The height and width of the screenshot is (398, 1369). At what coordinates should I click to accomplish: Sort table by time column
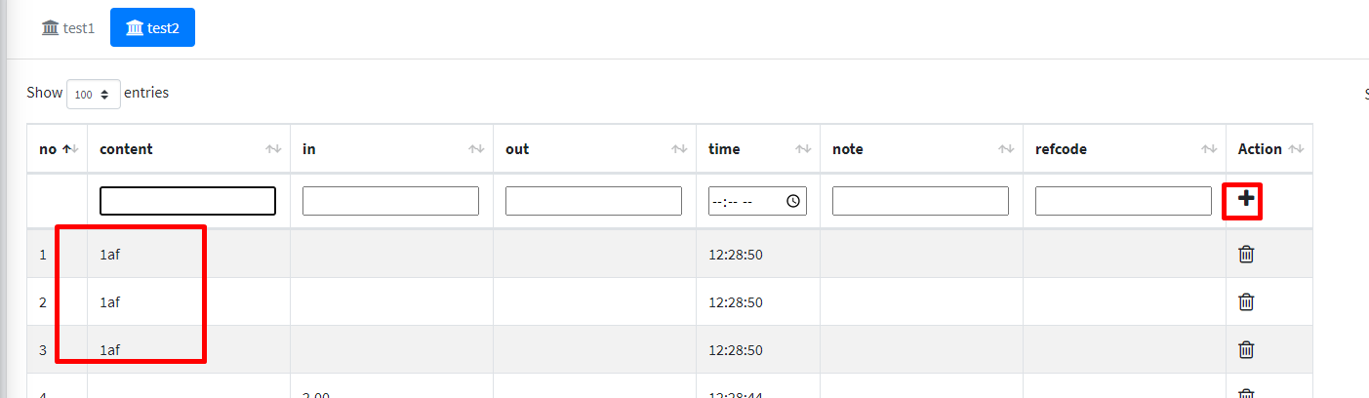pos(803,149)
